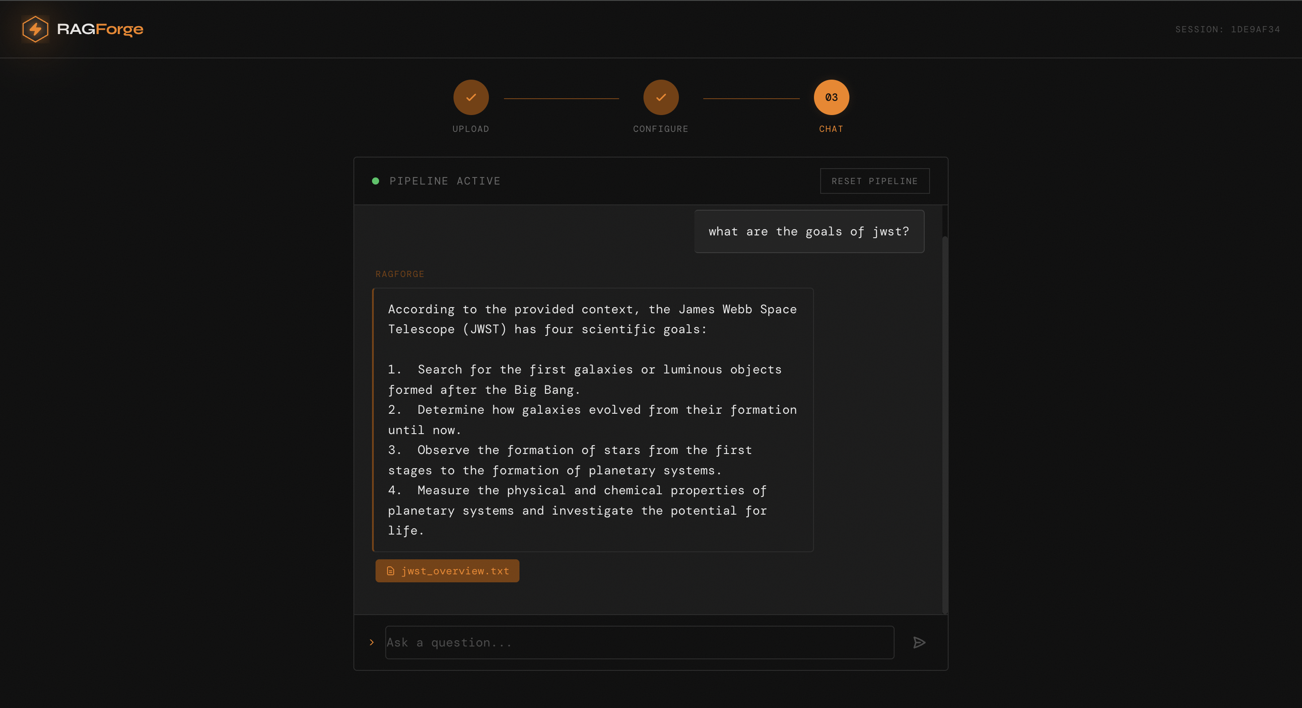The image size is (1302, 708).
Task: Click the Session ID text in header
Action: pos(1227,29)
